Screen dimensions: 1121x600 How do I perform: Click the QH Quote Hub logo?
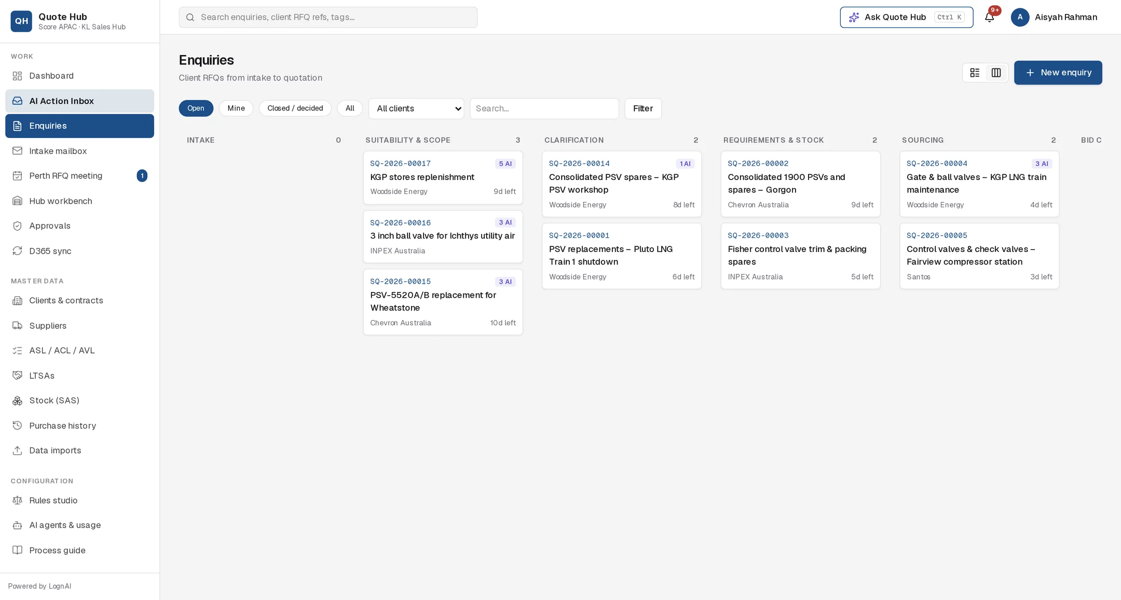point(21,21)
